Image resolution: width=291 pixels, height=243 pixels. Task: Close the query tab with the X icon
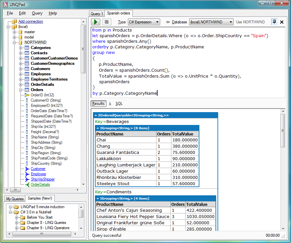tap(282, 22)
